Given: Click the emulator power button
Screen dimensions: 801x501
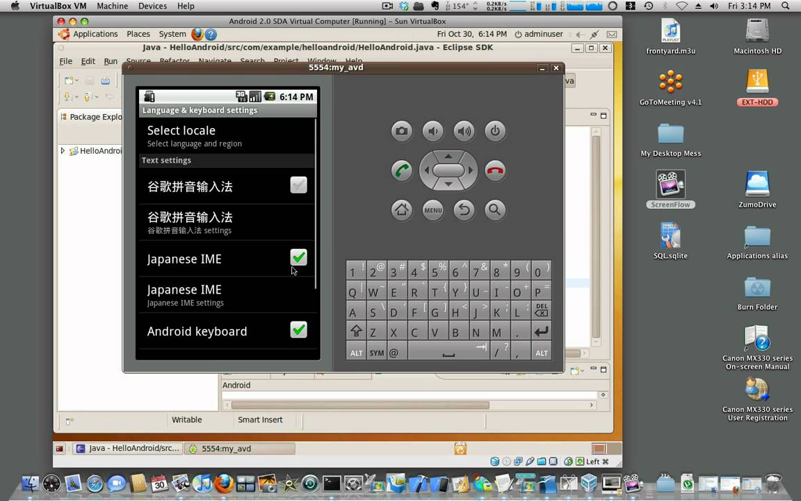Looking at the screenshot, I should click(x=495, y=131).
